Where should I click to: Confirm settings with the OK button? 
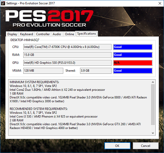[117, 146]
